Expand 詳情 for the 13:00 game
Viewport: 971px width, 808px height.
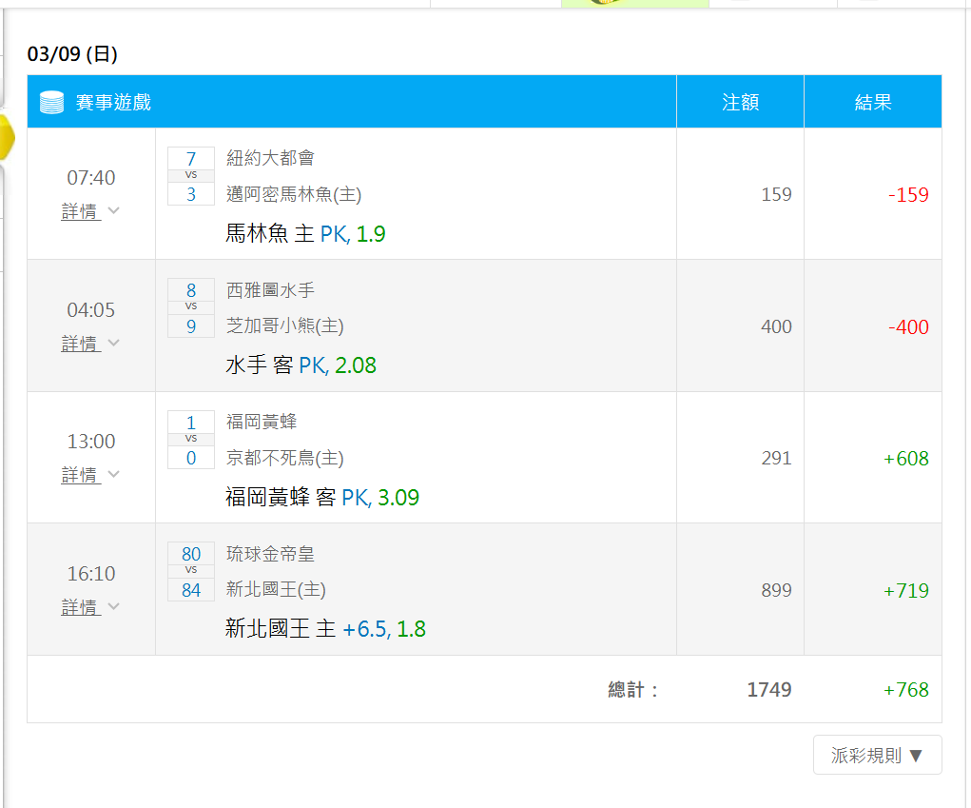click(x=90, y=475)
